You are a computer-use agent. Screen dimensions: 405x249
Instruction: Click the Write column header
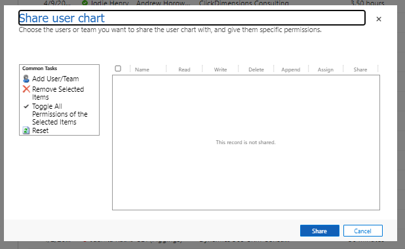[220, 69]
